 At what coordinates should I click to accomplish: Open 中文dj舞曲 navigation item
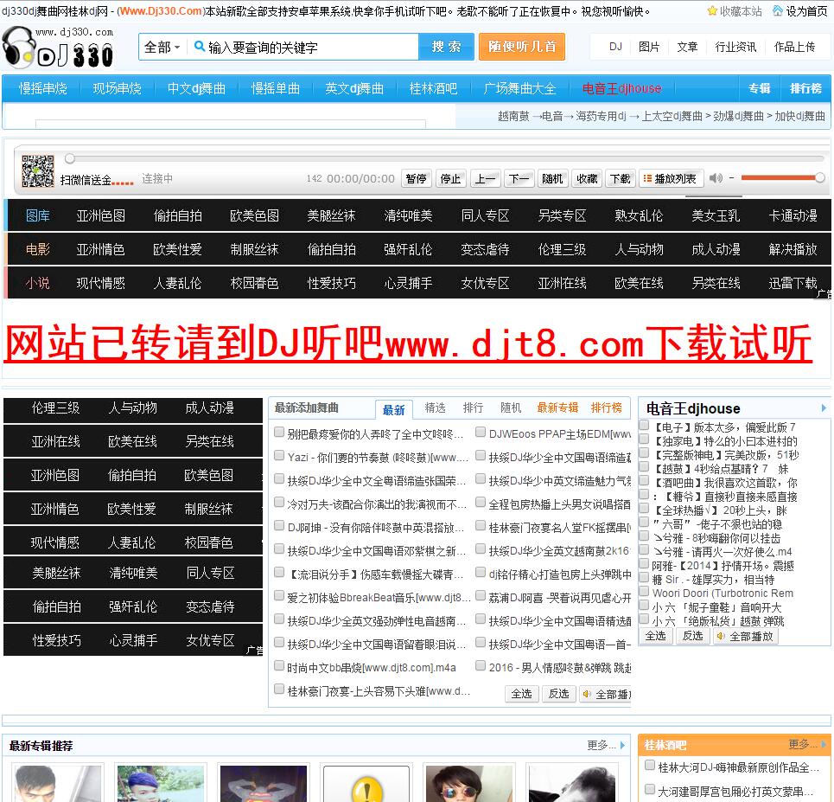pyautogui.click(x=196, y=88)
